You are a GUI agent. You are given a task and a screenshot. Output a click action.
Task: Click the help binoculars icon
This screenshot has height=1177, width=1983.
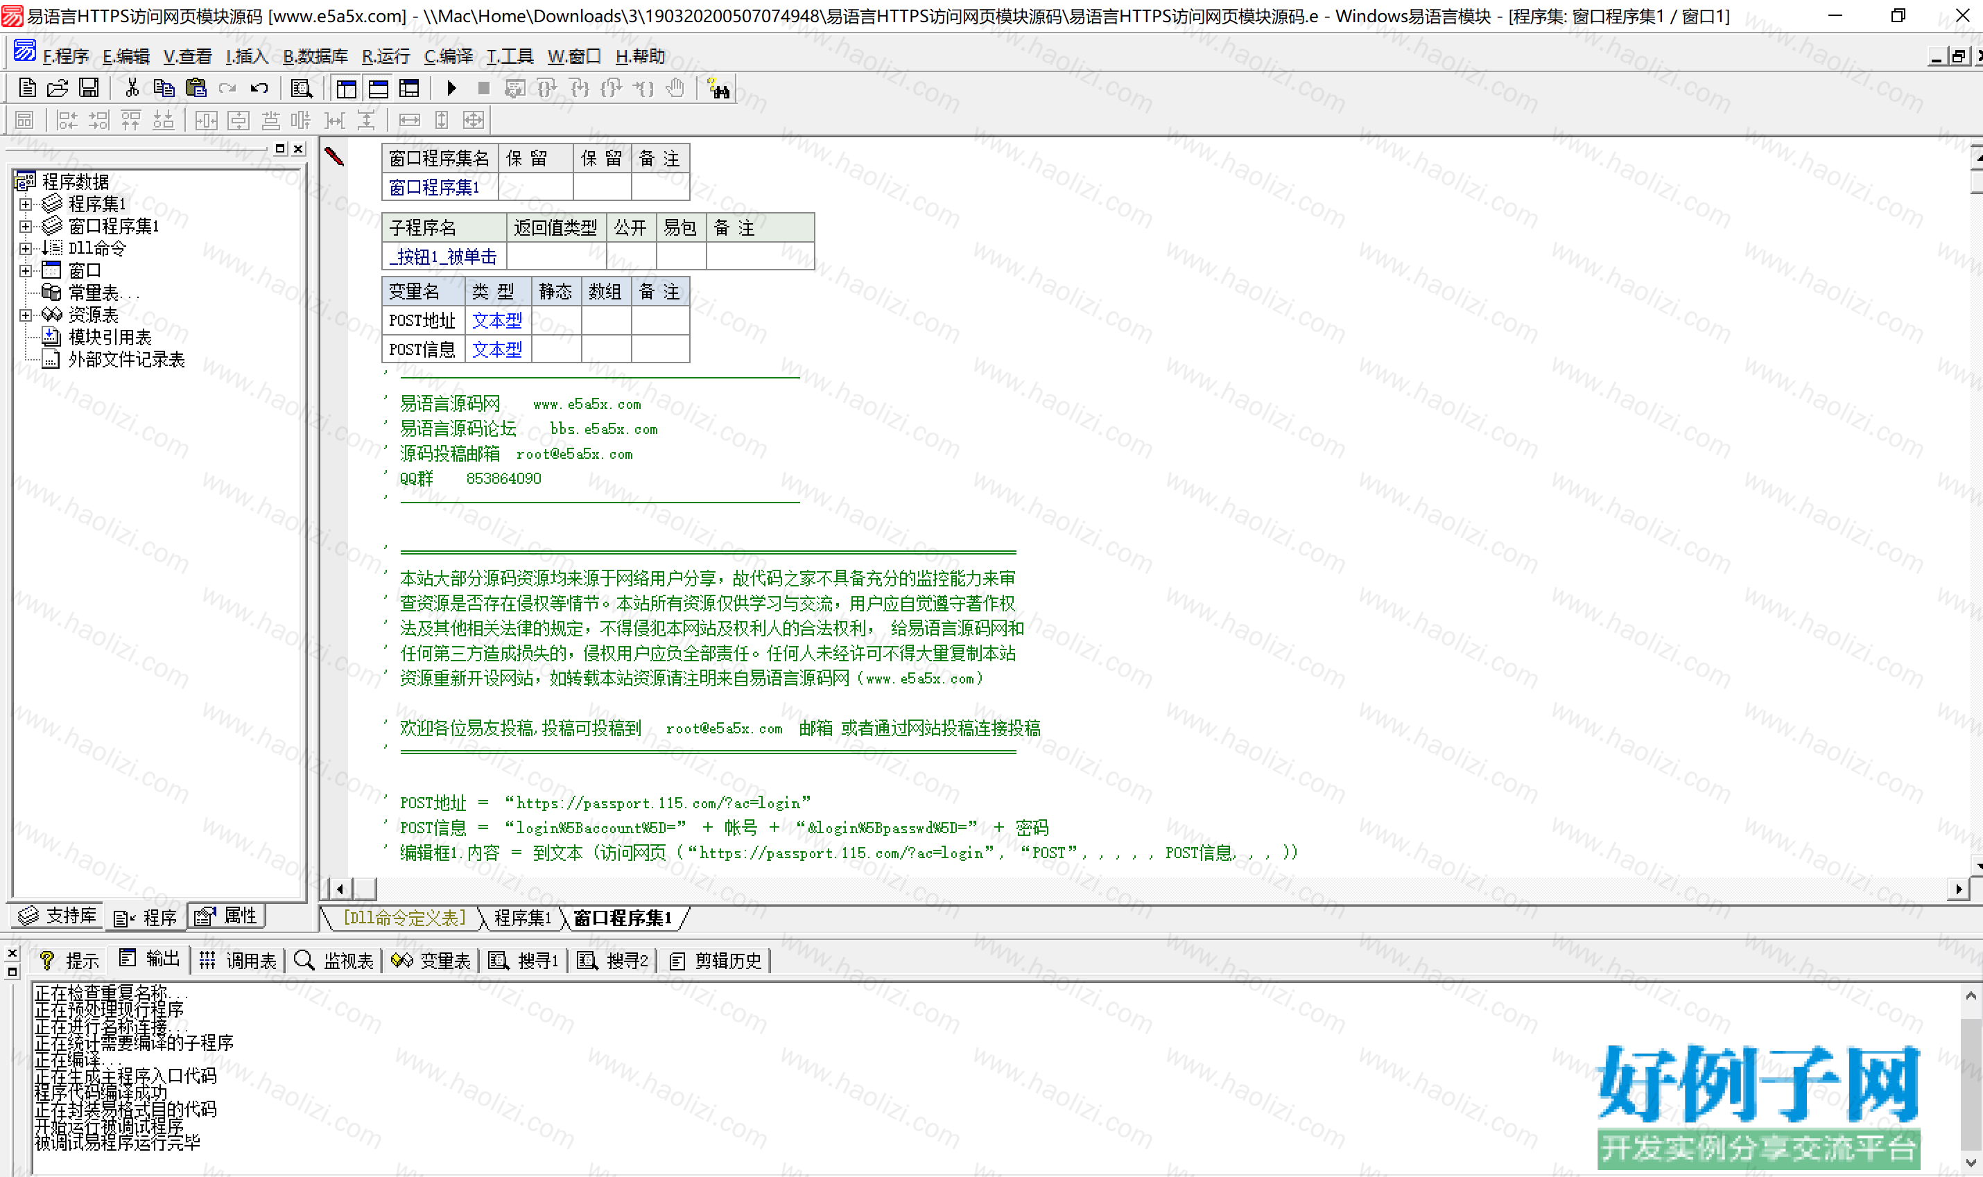pyautogui.click(x=718, y=88)
